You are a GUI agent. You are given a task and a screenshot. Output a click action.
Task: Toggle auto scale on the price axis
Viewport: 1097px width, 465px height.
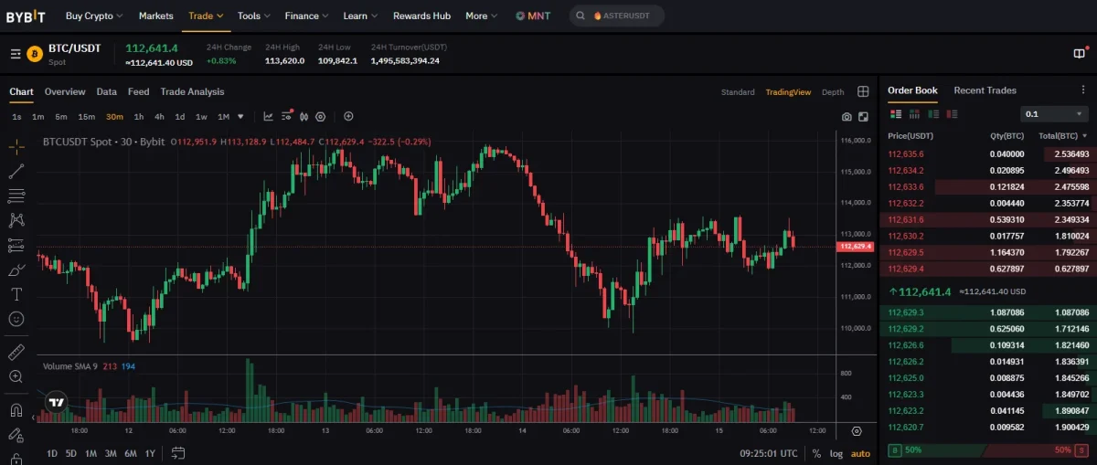[860, 453]
